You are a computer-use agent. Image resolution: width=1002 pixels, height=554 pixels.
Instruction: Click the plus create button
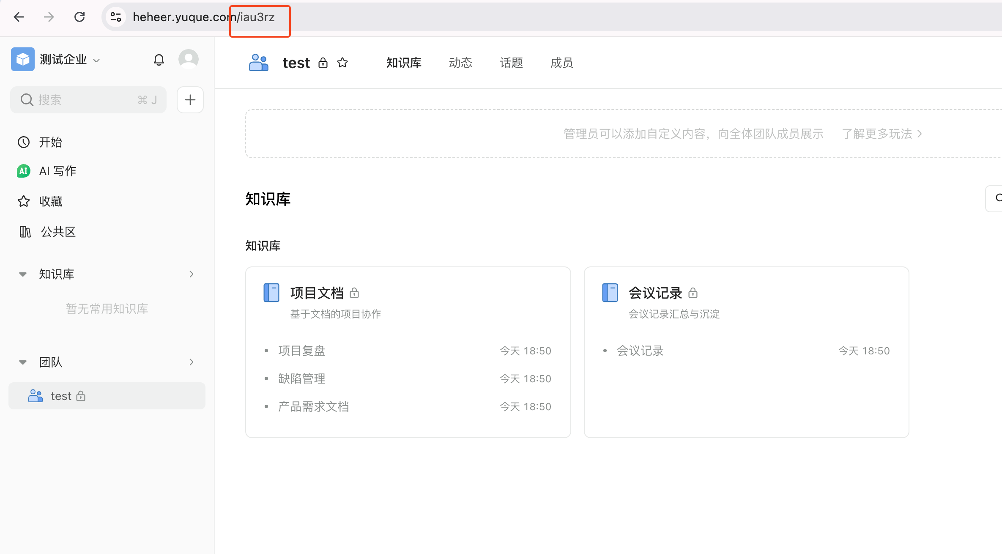190,100
